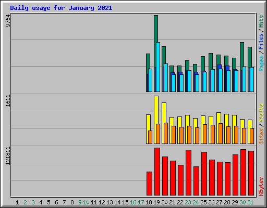Viewport: 267px width, 208px height.
Task: Click the Visits legend label
Action: [261, 113]
